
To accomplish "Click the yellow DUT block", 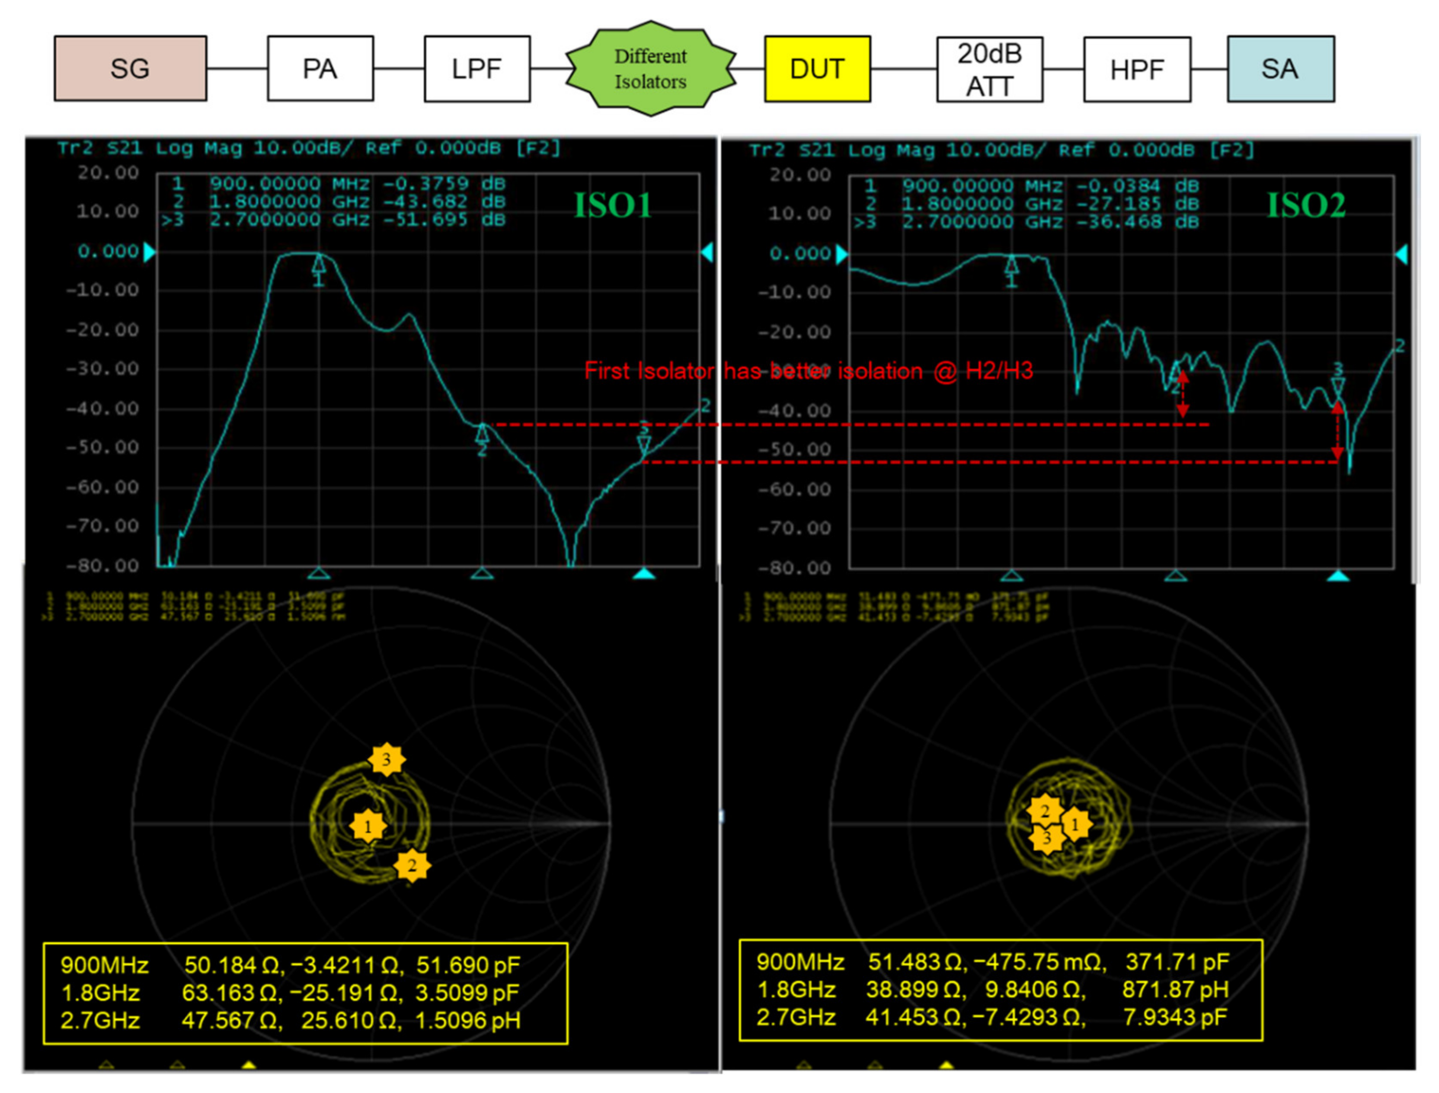I will click(x=817, y=69).
